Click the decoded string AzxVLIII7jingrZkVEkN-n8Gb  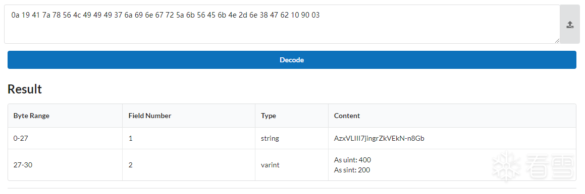(379, 138)
